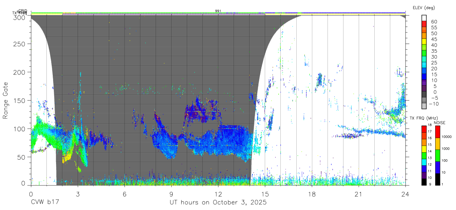The width and height of the screenshot is (456, 210).
Task: Click the "150" tick on the Range Gate axis
Action: point(20,100)
